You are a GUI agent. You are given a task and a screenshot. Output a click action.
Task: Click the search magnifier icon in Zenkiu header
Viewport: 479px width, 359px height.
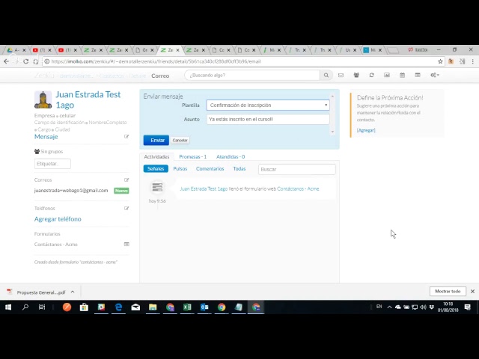tap(326, 75)
